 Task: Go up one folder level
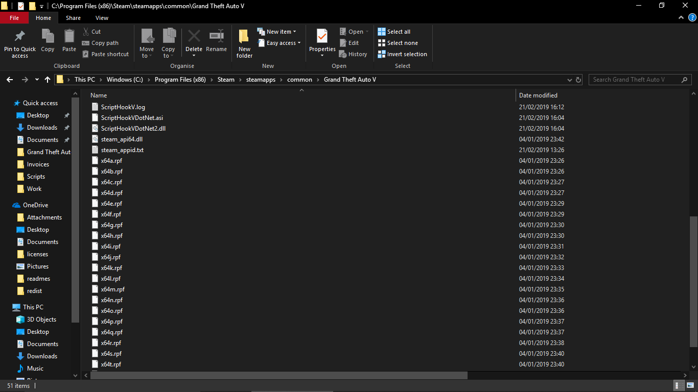[x=48, y=80]
